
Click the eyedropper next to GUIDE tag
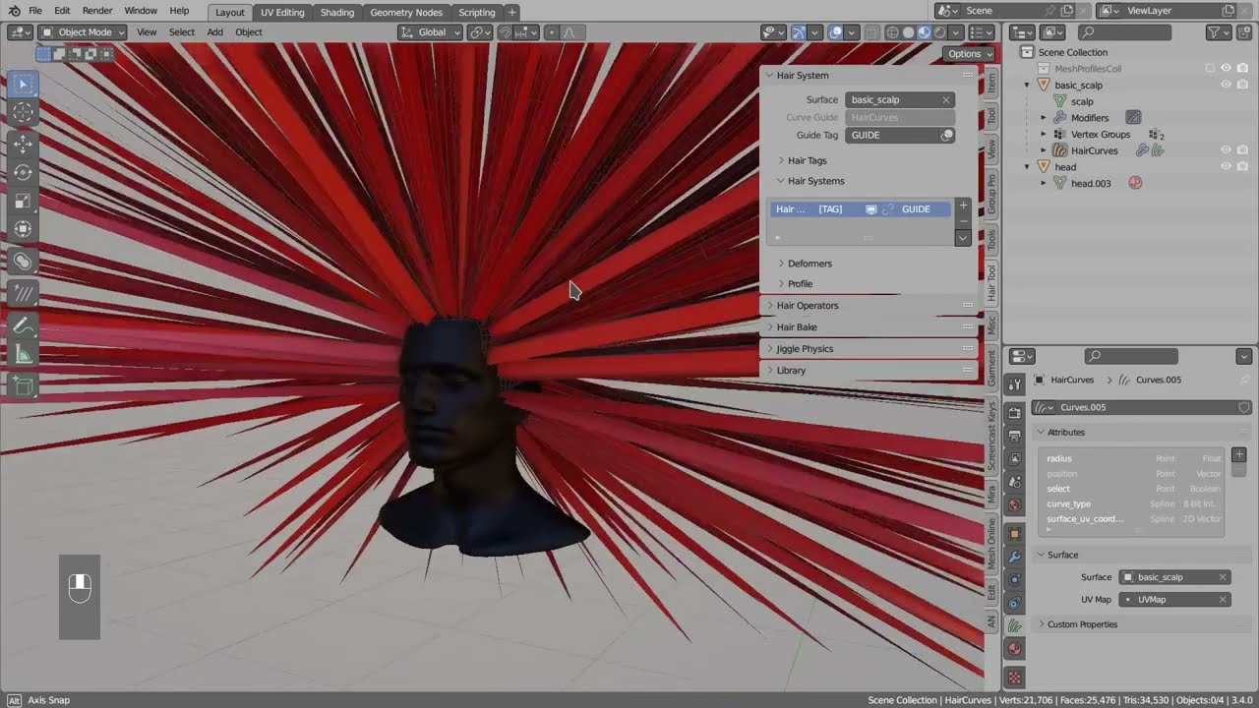(947, 135)
